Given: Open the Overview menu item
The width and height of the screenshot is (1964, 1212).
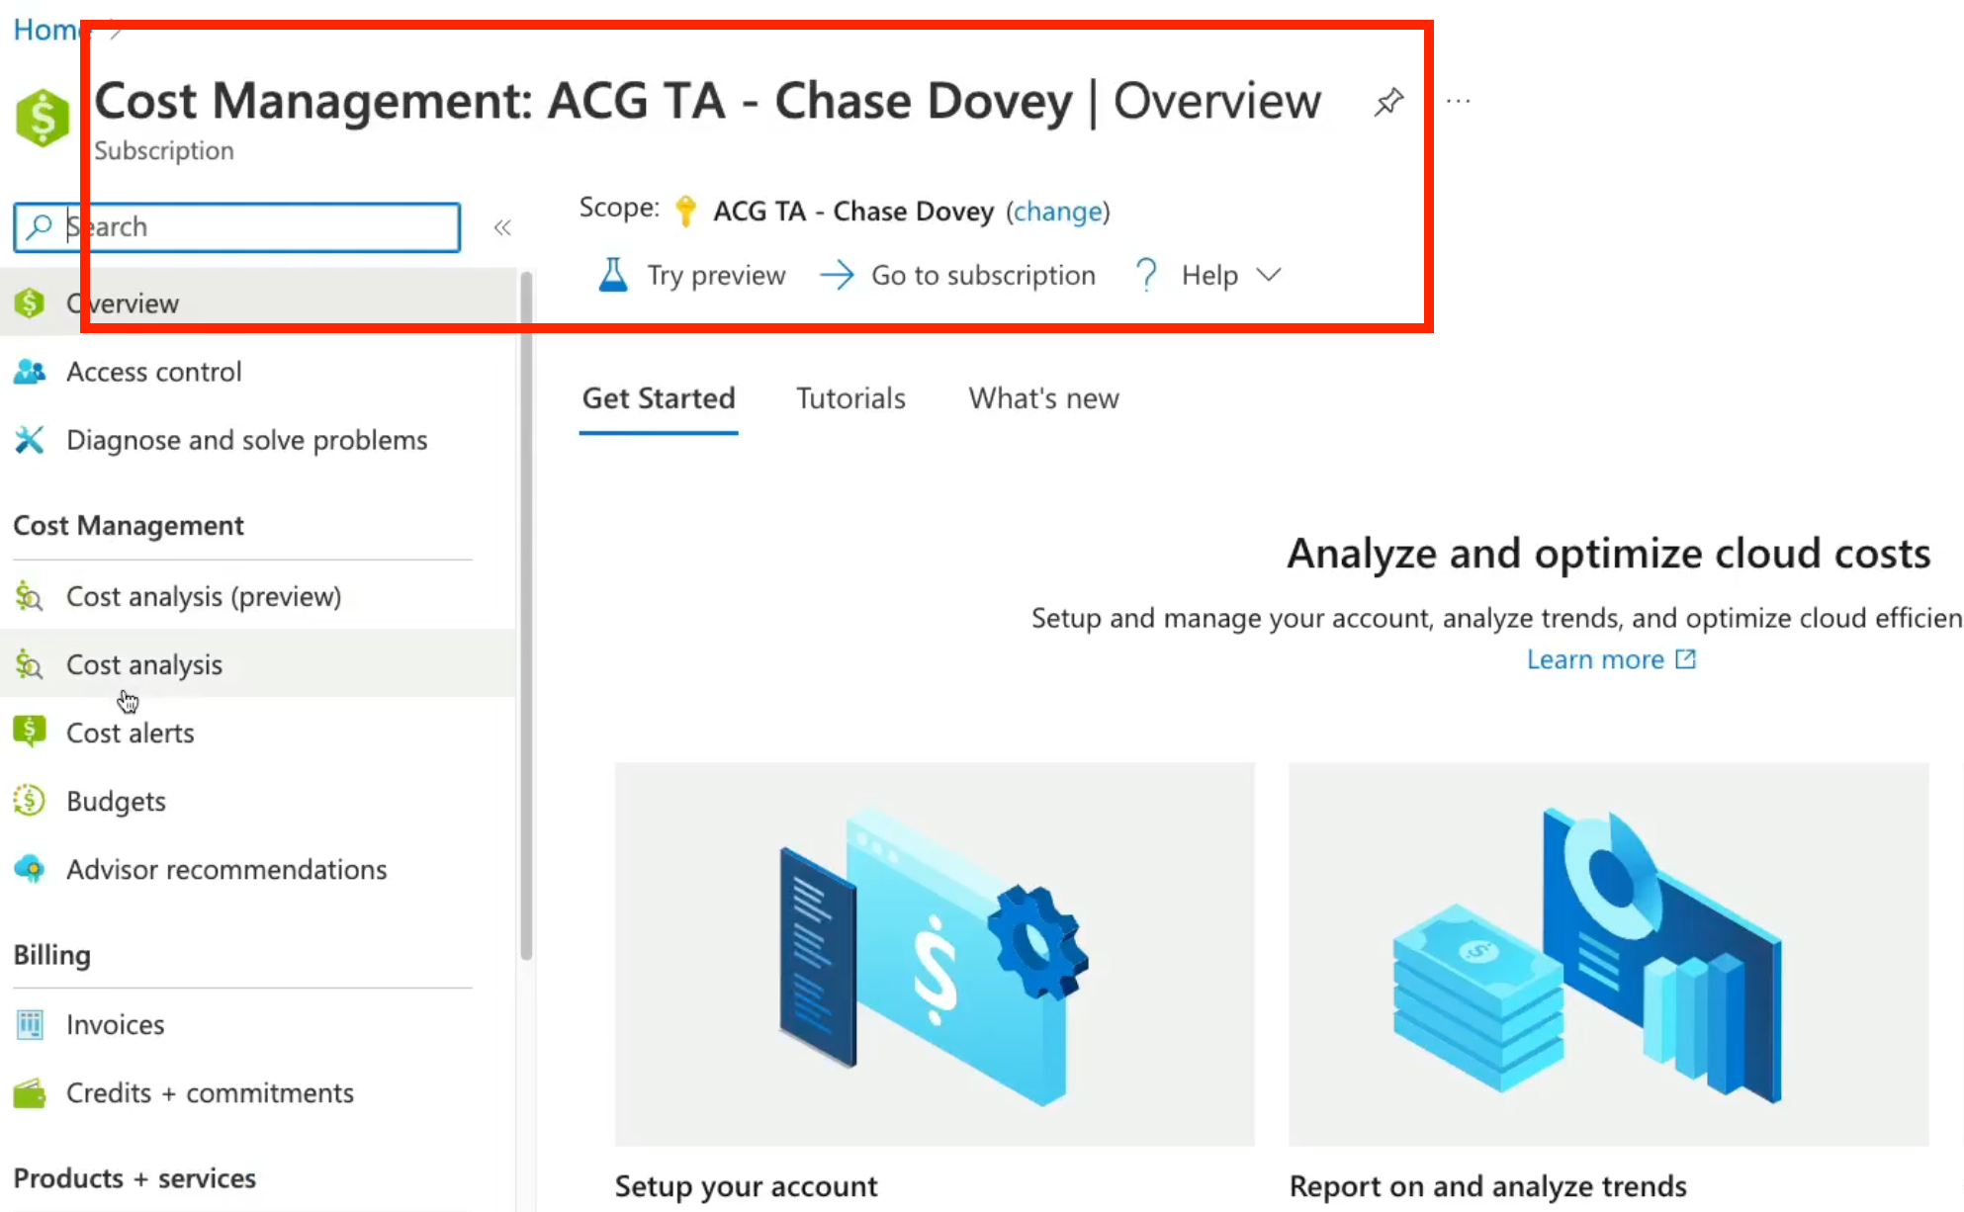Looking at the screenshot, I should (x=257, y=303).
